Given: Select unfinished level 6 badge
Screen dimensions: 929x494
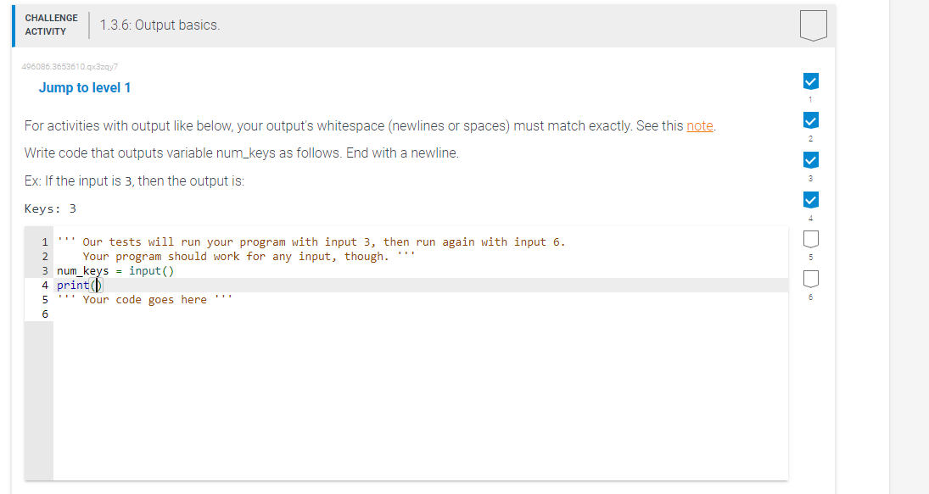Looking at the screenshot, I should [x=810, y=279].
